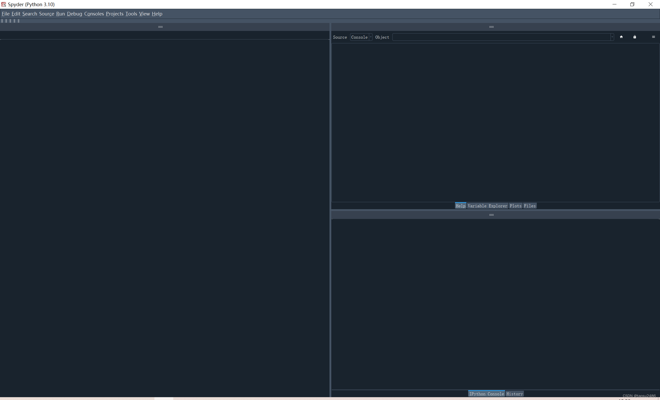Viewport: 660px width, 400px height.
Task: Open the Projects menu
Action: (114, 14)
